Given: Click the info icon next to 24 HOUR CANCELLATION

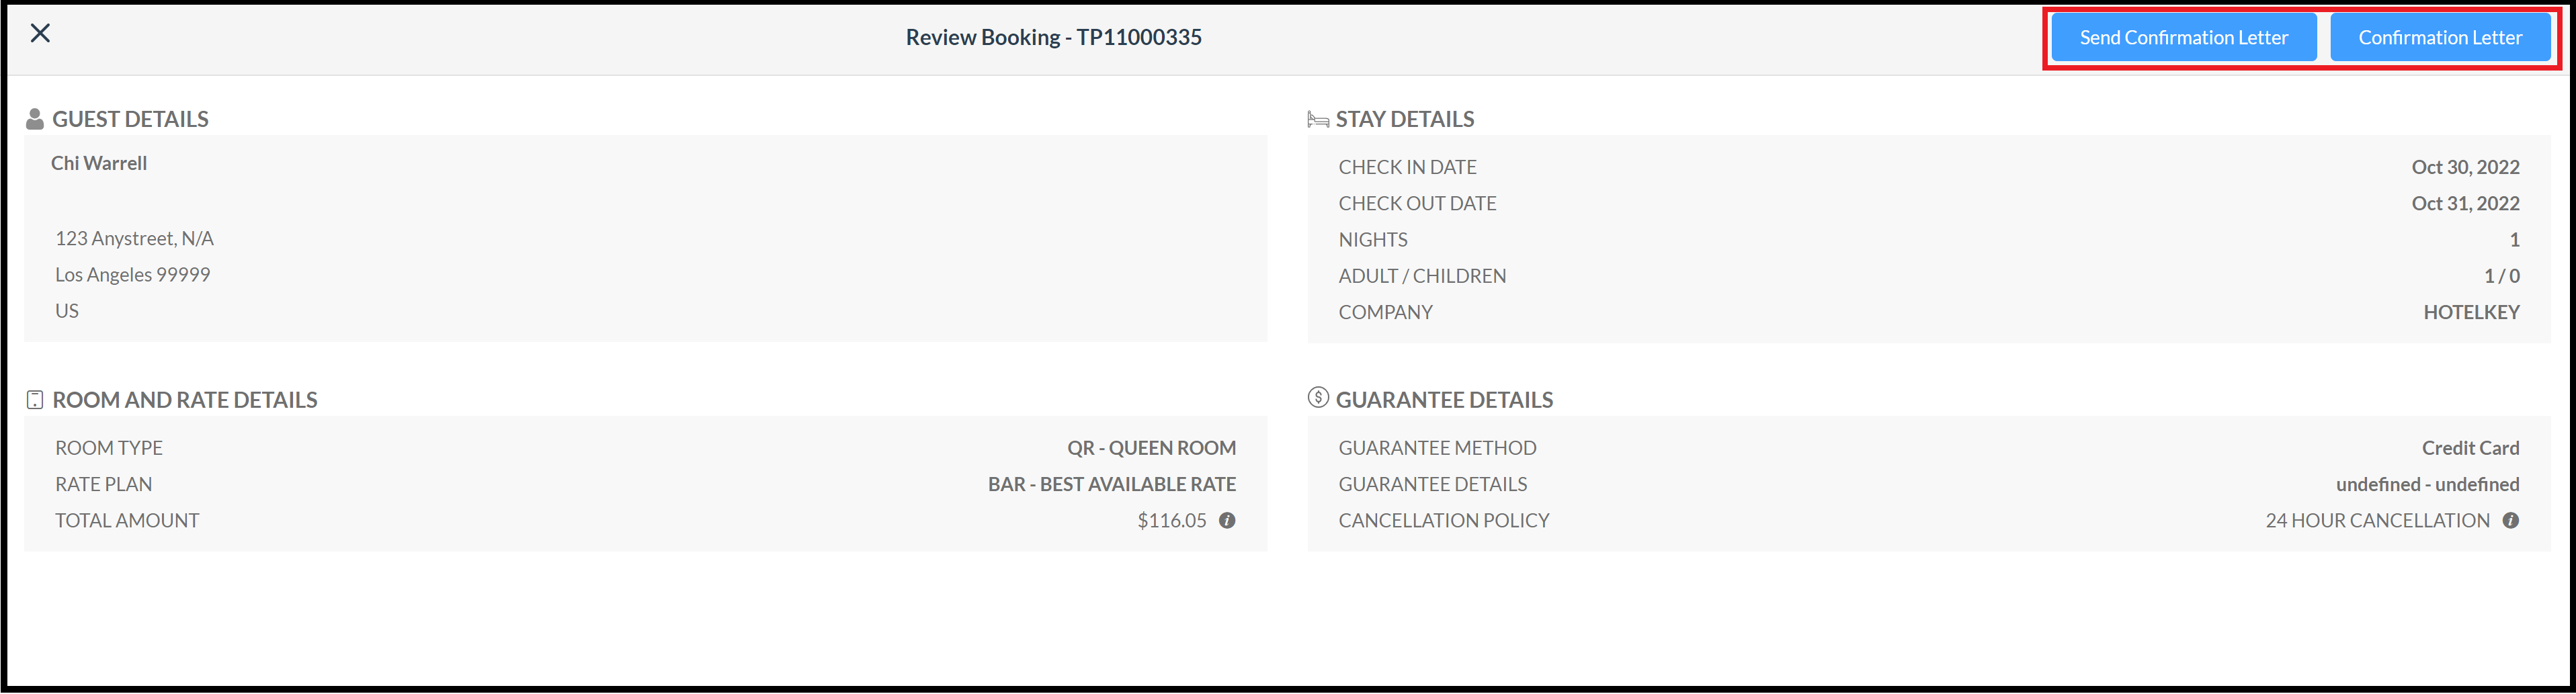Looking at the screenshot, I should 2512,520.
